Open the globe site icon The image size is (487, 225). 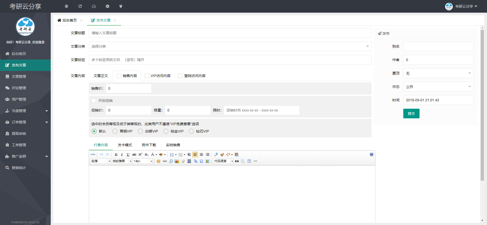[66, 6]
